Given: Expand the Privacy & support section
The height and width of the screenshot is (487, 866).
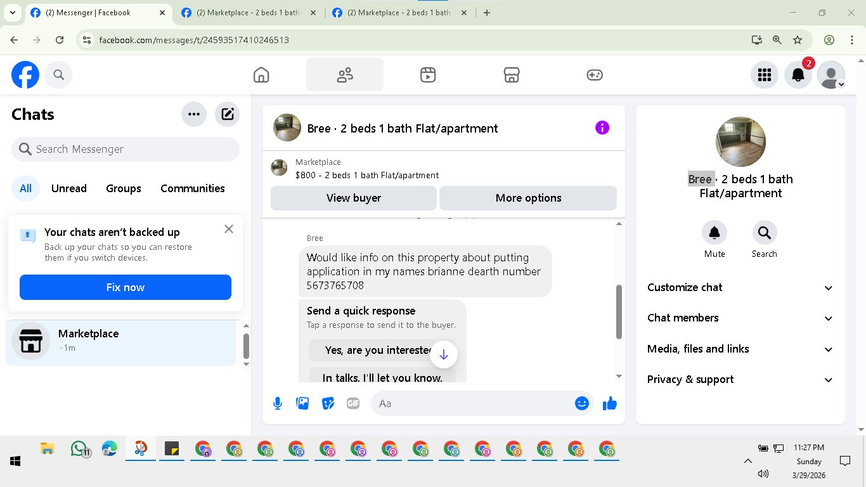Looking at the screenshot, I should (740, 379).
